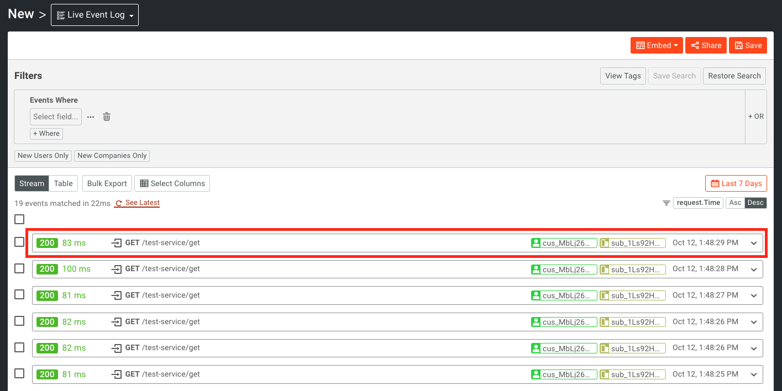Select the Stream view tab
This screenshot has height=391, width=782.
[32, 183]
